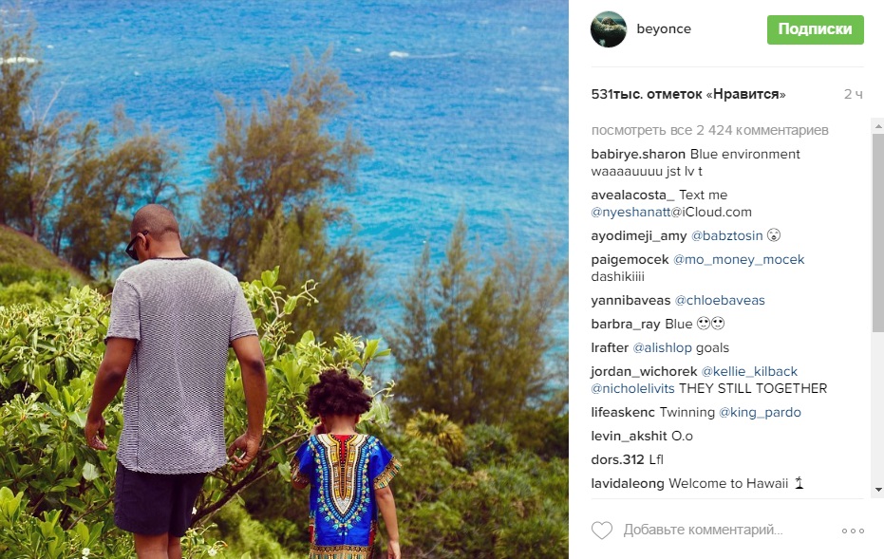
Task: Open the @king_pardo mention link
Action: 760,412
